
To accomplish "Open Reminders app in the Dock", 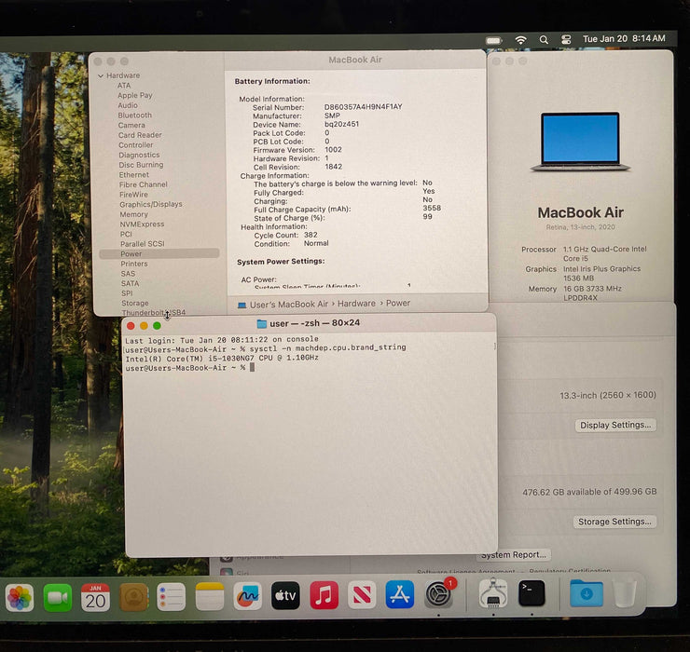I will [x=172, y=597].
